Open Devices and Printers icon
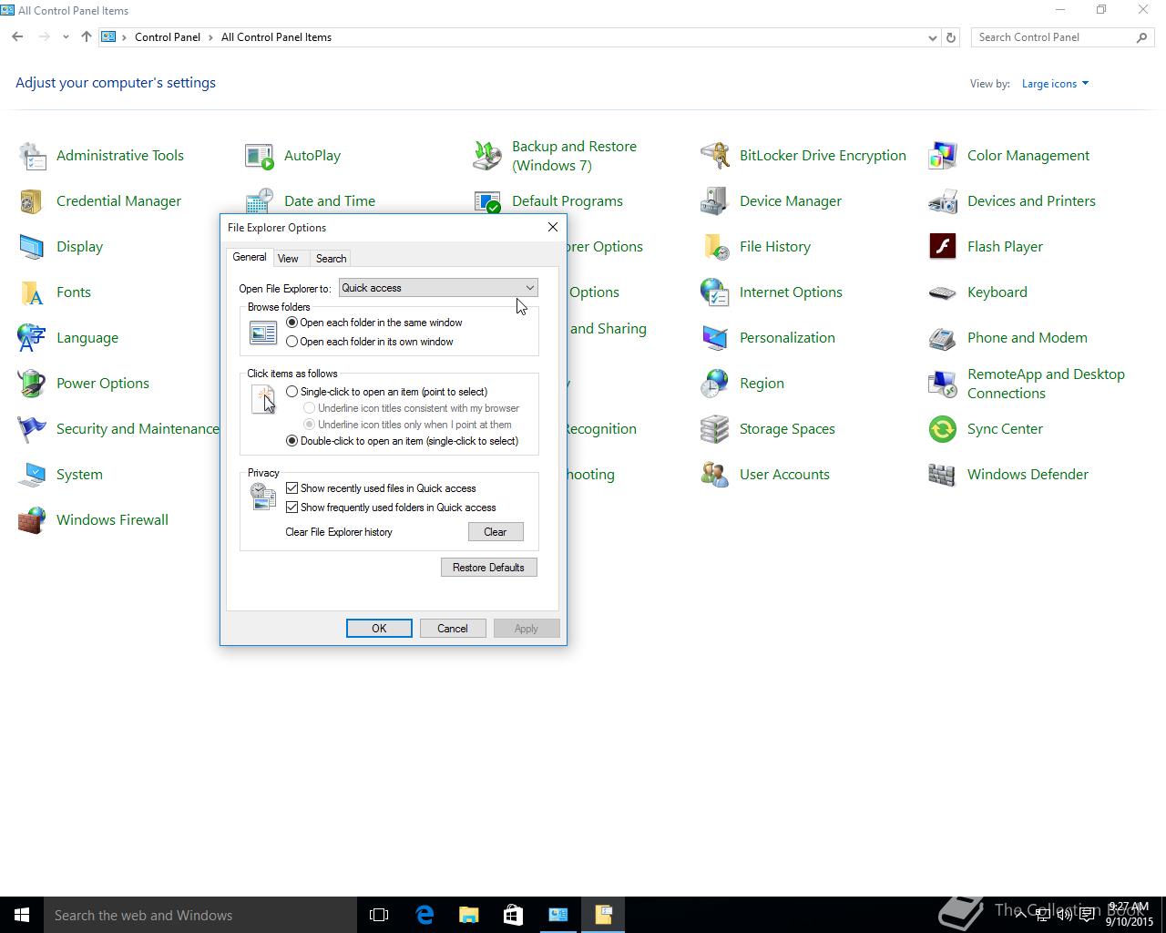The height and width of the screenshot is (933, 1166). pos(943,201)
